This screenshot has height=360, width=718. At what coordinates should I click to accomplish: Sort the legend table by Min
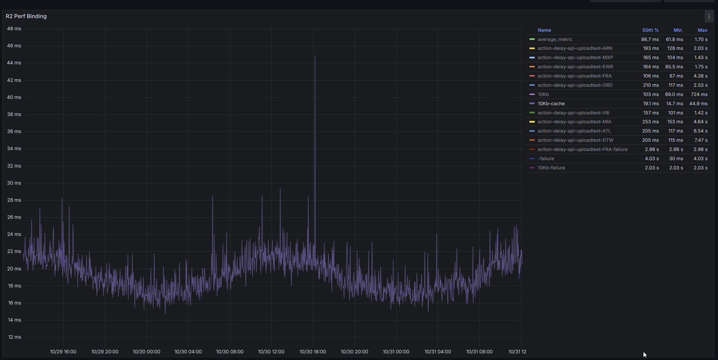tap(678, 30)
